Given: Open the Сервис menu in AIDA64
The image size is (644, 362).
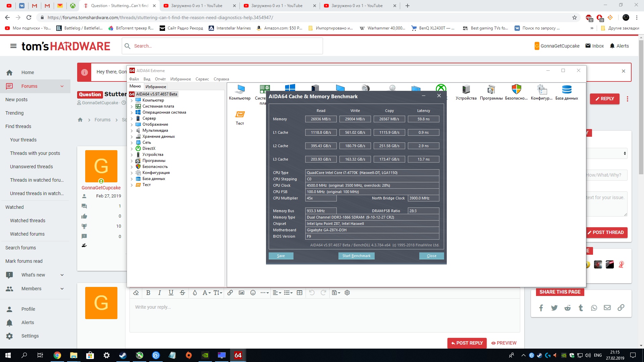Looking at the screenshot, I should click(202, 79).
